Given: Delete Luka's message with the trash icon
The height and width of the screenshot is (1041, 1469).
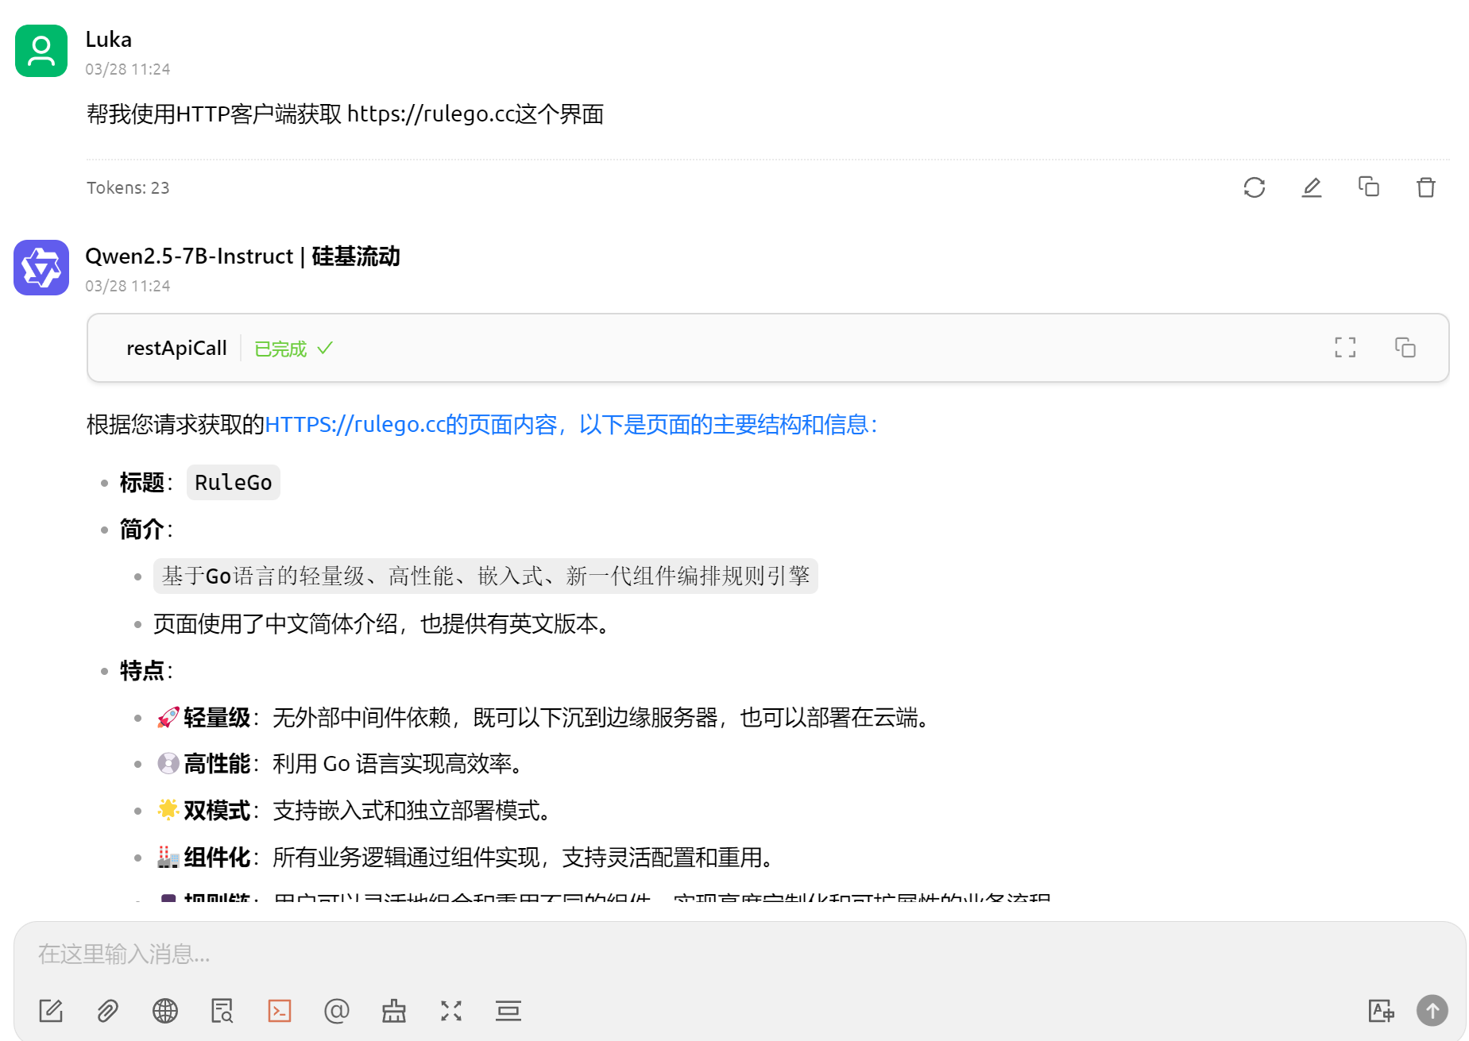Looking at the screenshot, I should [1425, 187].
